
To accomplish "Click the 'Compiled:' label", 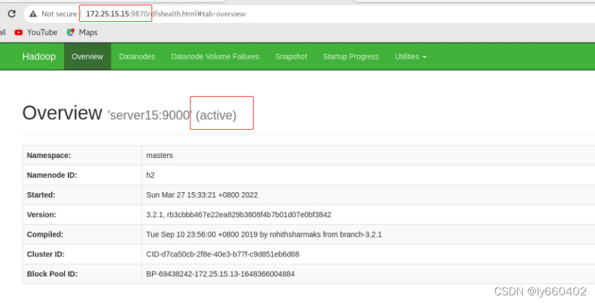I will tap(45, 235).
